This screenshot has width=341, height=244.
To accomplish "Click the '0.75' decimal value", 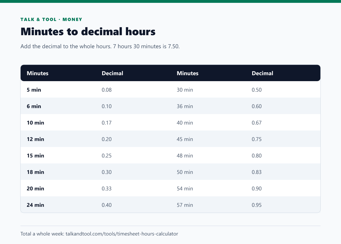I will click(x=257, y=139).
